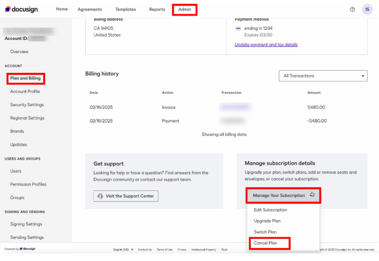Choose Switch Plan from the menu
Image resolution: width=379 pixels, height=261 pixels.
pos(265,232)
